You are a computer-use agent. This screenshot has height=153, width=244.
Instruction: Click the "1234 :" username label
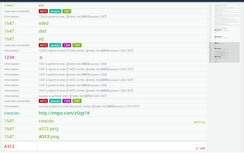10,57
